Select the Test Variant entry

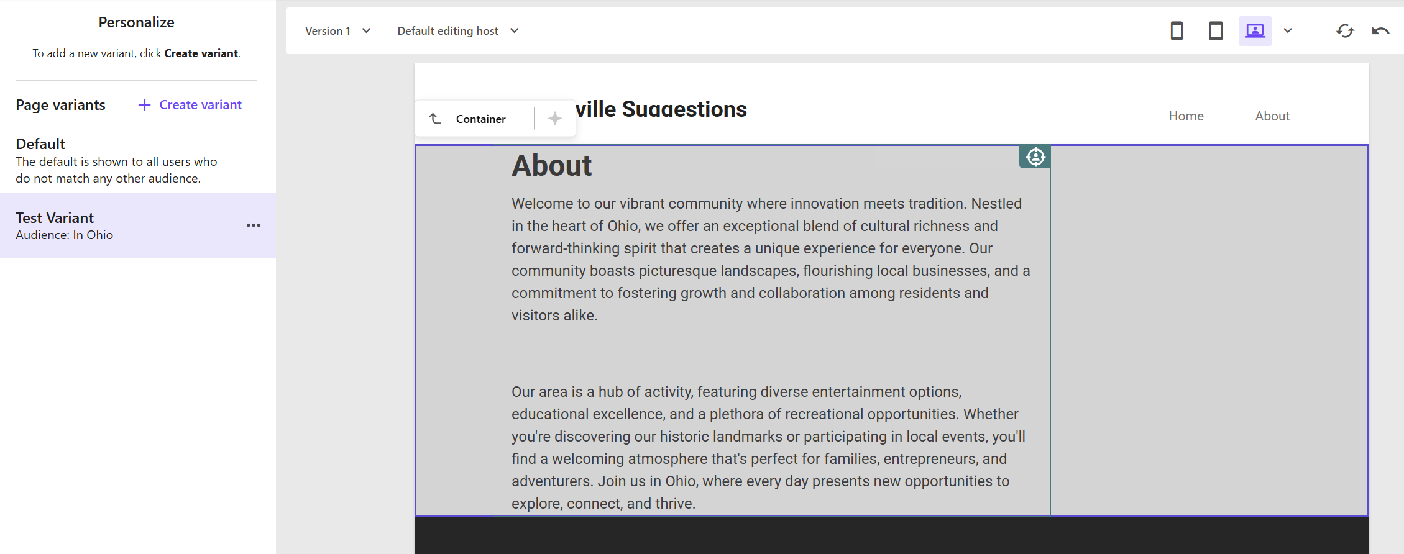(138, 225)
